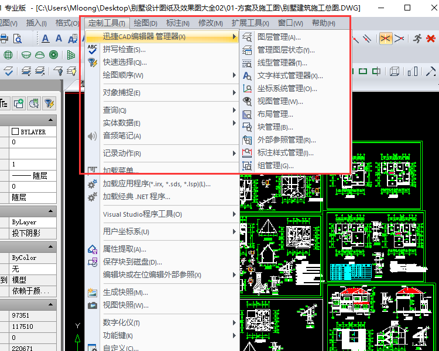Choose 生成快照(M)... in the tools menu
Screen dimensions: 439x351
click(x=162, y=293)
